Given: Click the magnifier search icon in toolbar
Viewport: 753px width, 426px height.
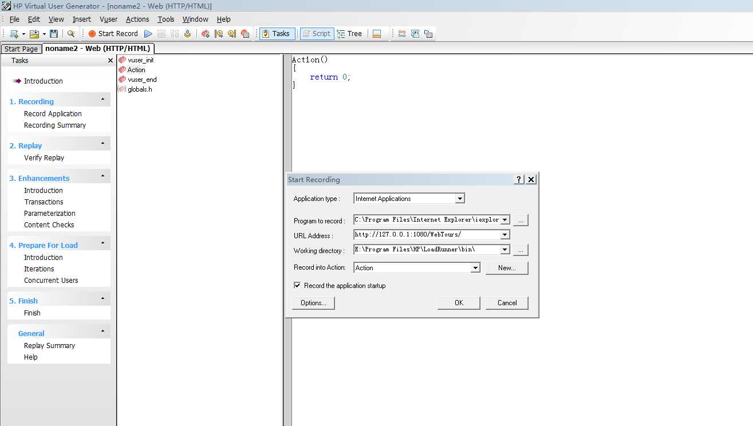Looking at the screenshot, I should (71, 34).
